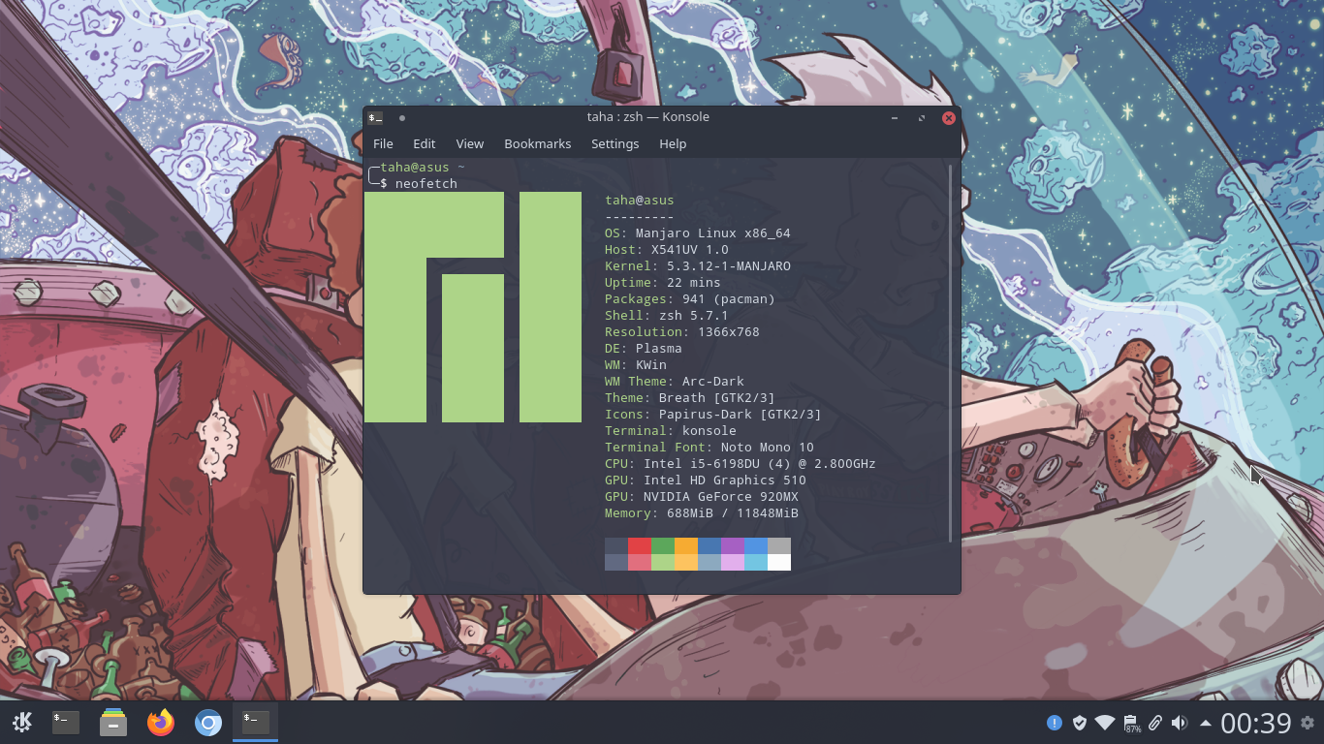The height and width of the screenshot is (744, 1324).
Task: Open the audio volume tray icon
Action: pos(1180,723)
